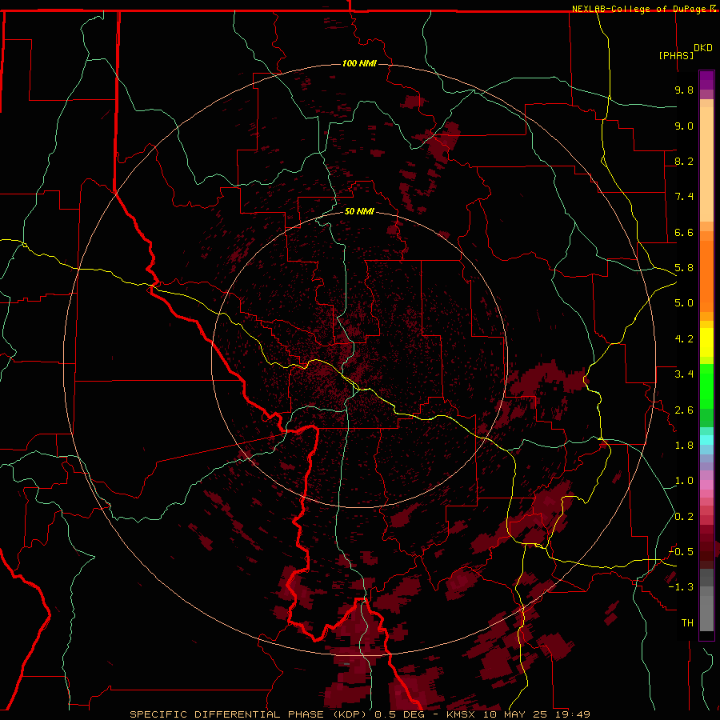The height and width of the screenshot is (720, 720).
Task: Click the 7.4 value on the color scale
Action: [x=684, y=197]
